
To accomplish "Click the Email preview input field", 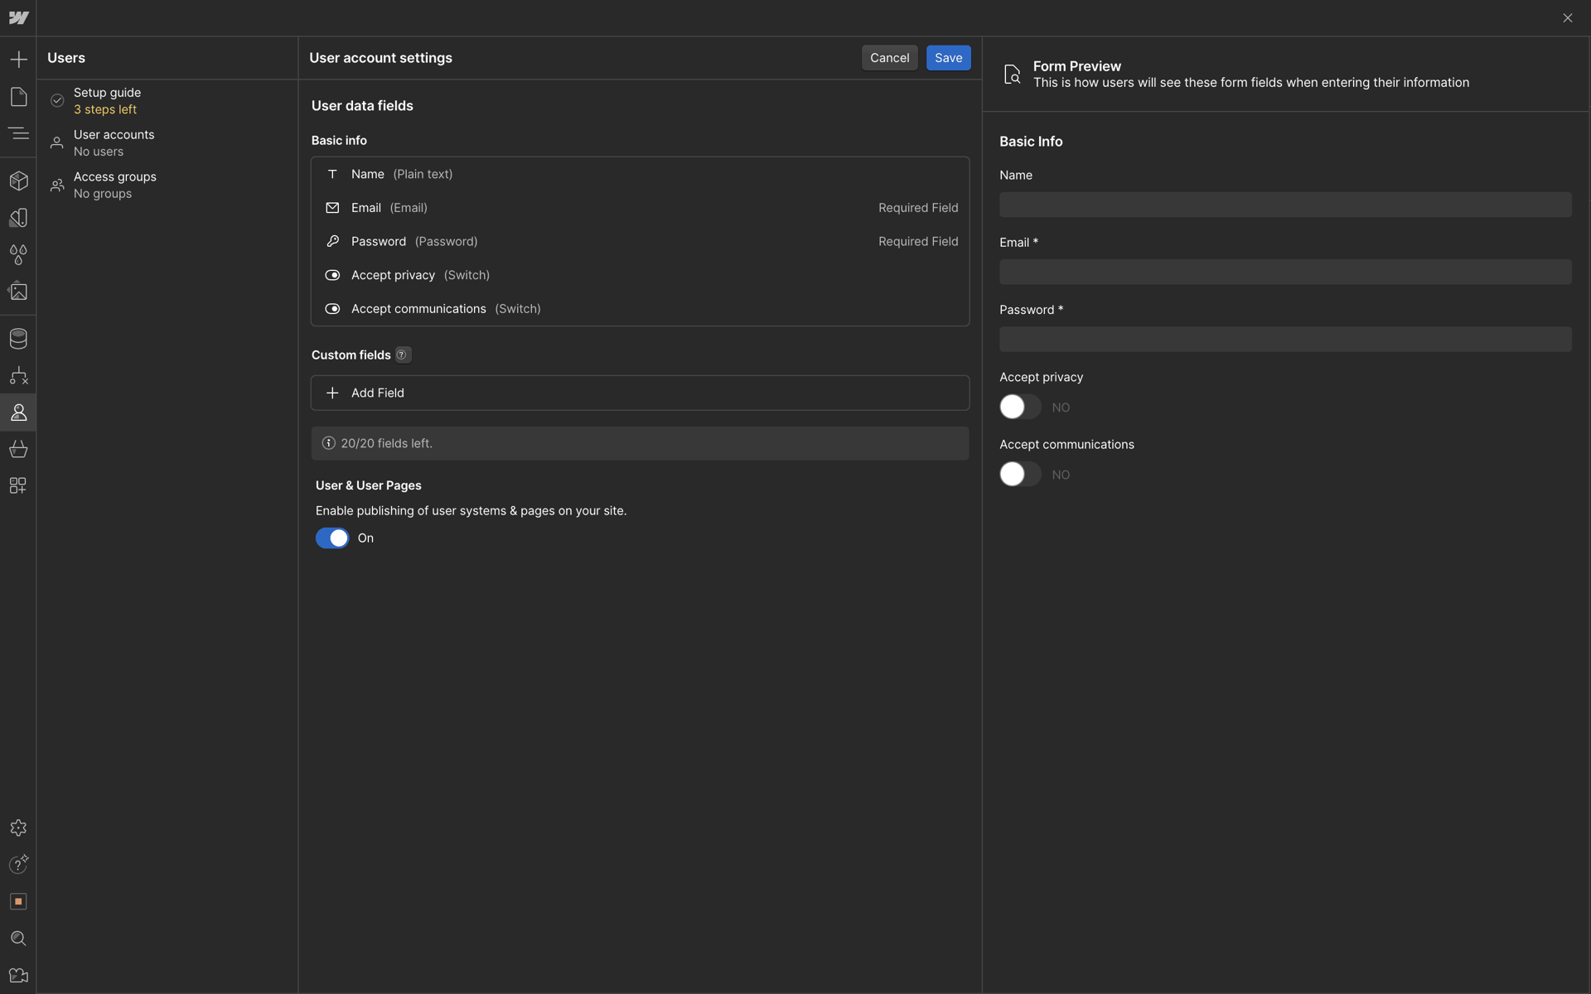I will pyautogui.click(x=1285, y=272).
